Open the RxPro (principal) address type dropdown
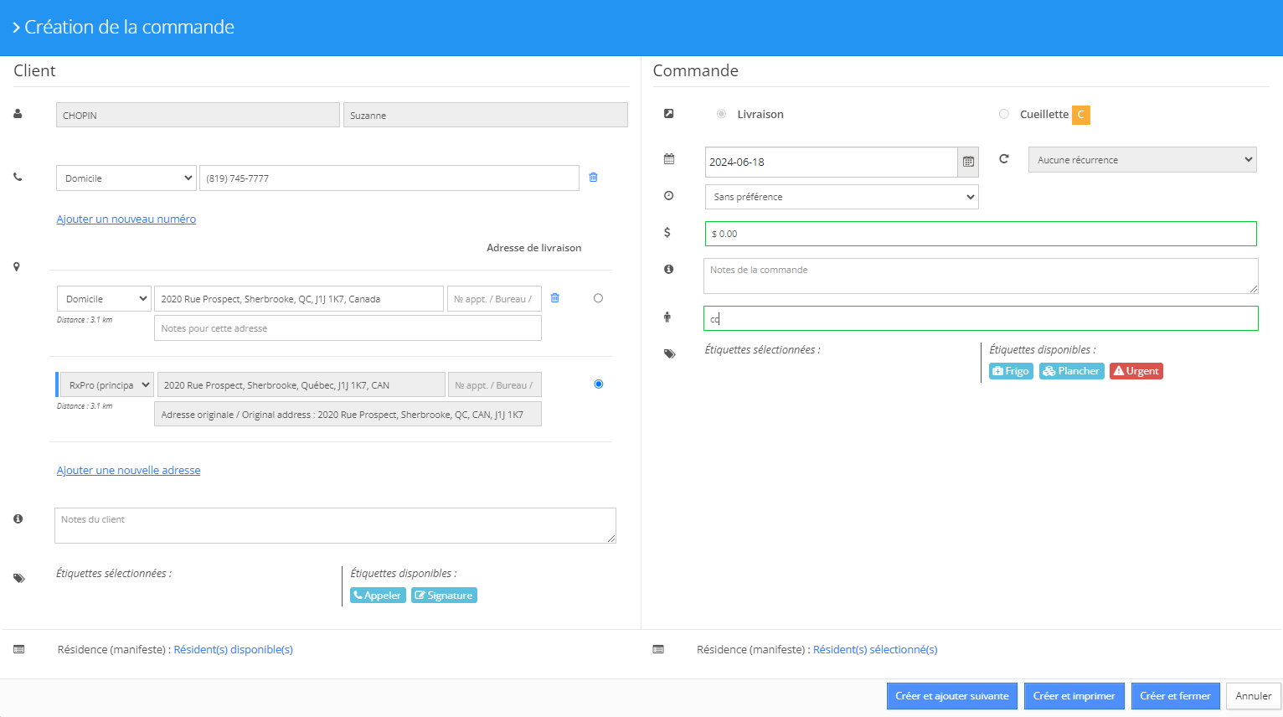Viewport: 1283px width, 717px height. coord(107,385)
